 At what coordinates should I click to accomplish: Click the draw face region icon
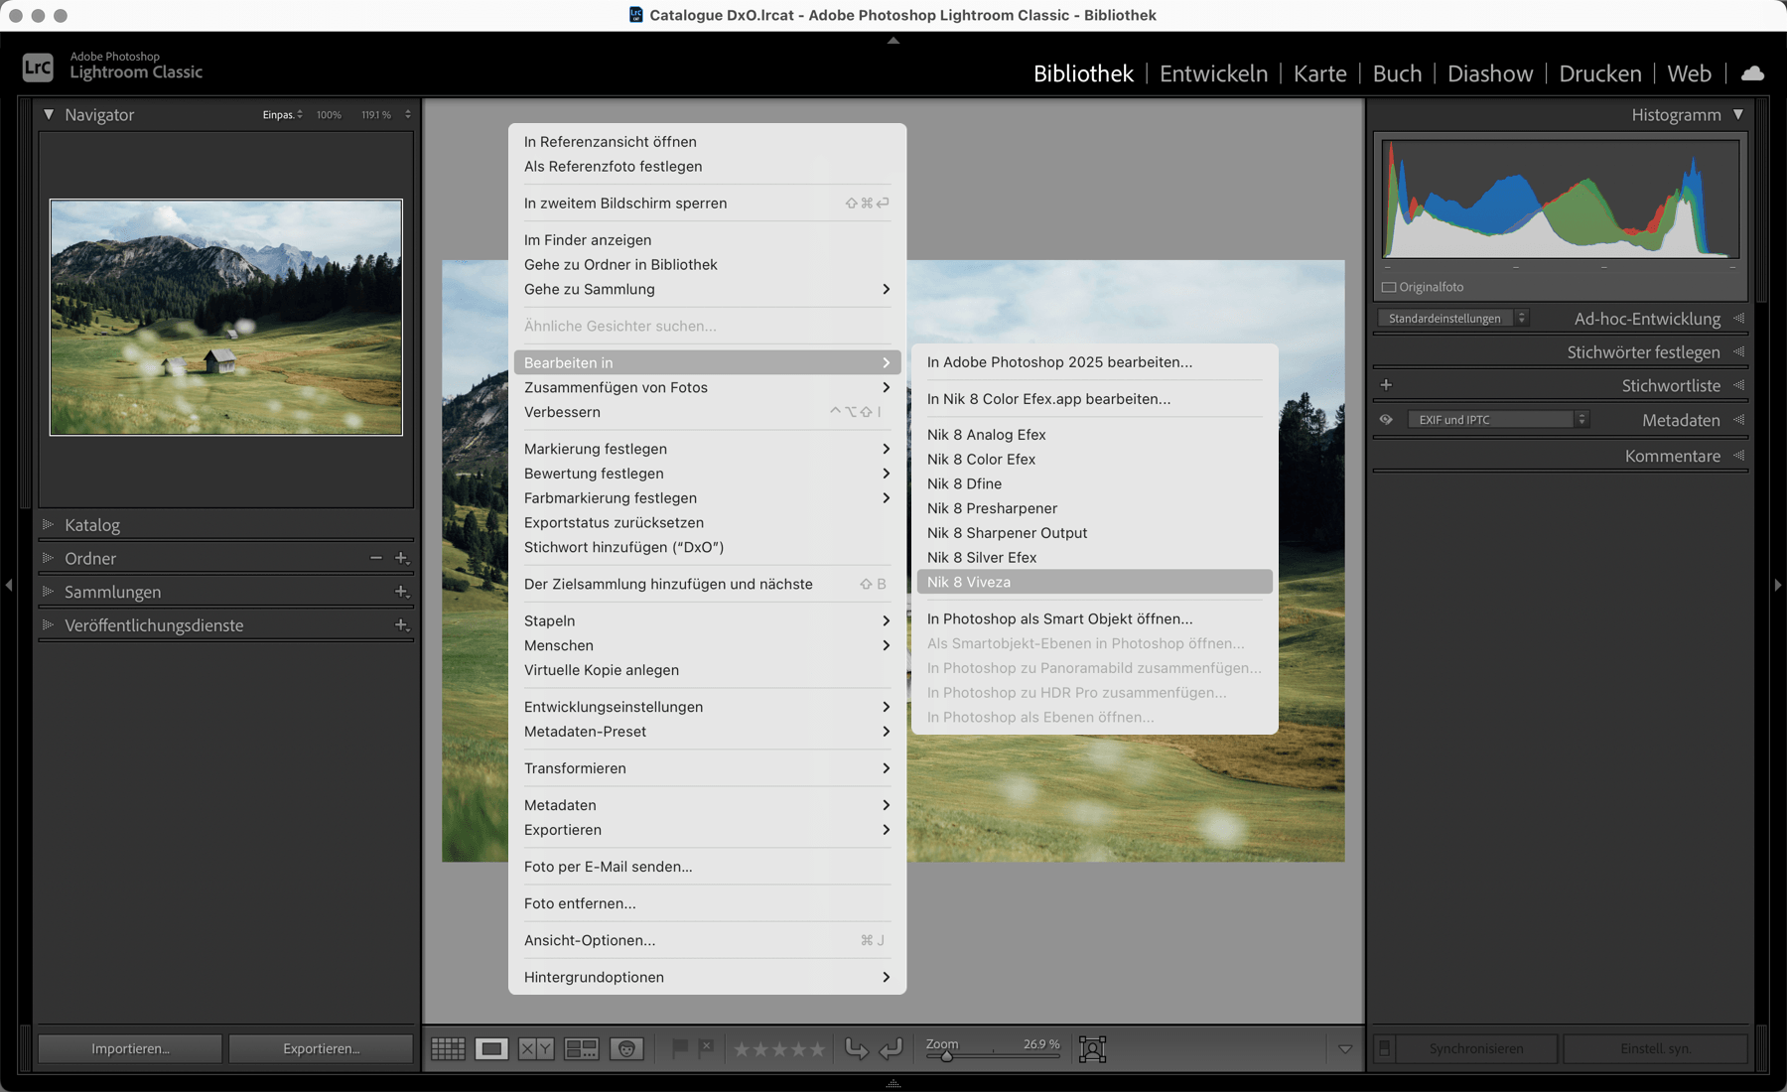point(1092,1048)
